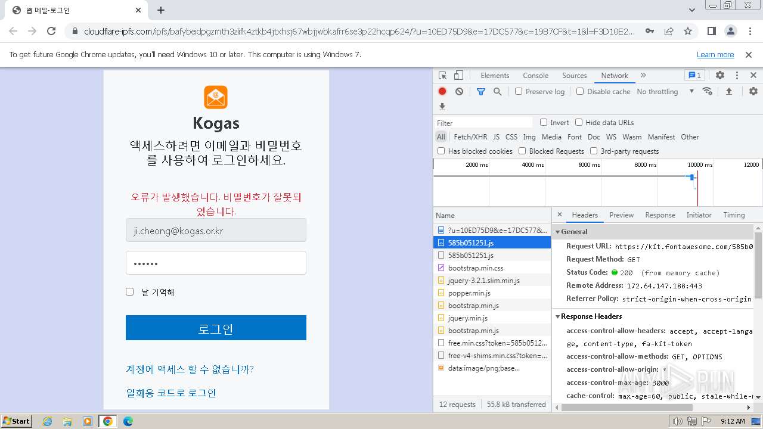Clear the network log
This screenshot has width=763, height=429.
coord(459,91)
